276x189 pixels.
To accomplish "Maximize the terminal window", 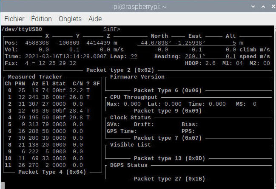I will pos(263,7).
